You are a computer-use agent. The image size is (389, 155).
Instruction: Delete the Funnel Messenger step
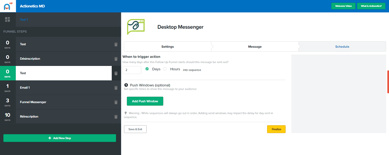[116, 102]
